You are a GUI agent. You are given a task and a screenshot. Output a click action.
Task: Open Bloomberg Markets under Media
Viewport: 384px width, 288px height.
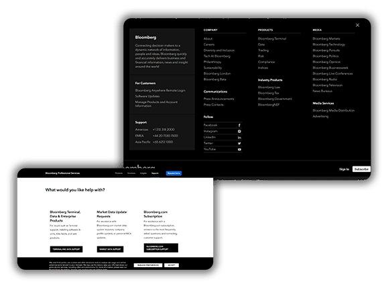pyautogui.click(x=326, y=38)
